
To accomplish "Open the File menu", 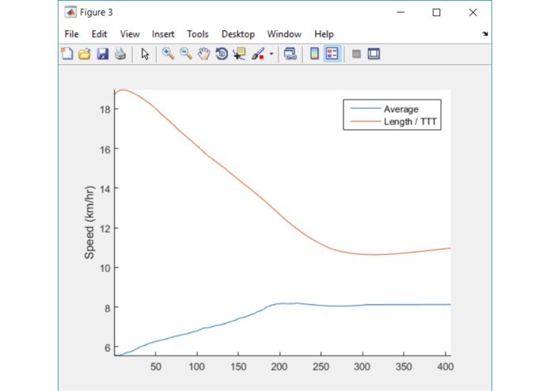I will click(71, 34).
